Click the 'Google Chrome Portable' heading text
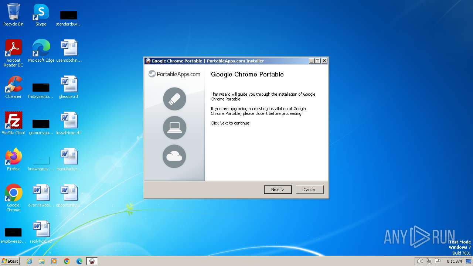The height and width of the screenshot is (266, 473). (247, 74)
